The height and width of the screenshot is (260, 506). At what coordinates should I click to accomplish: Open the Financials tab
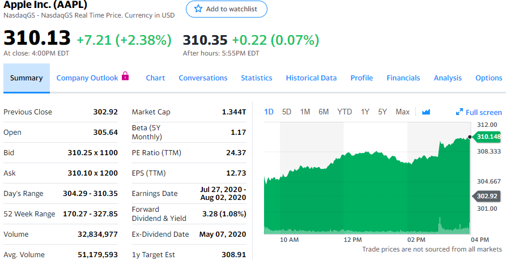tap(403, 78)
